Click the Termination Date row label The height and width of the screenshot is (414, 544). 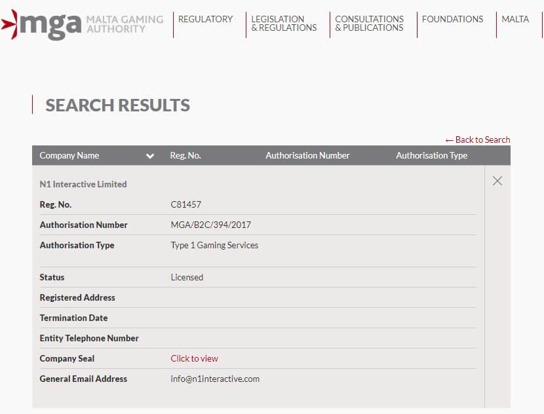click(73, 318)
